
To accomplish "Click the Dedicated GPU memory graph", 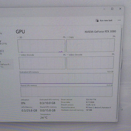I will point(66,78).
